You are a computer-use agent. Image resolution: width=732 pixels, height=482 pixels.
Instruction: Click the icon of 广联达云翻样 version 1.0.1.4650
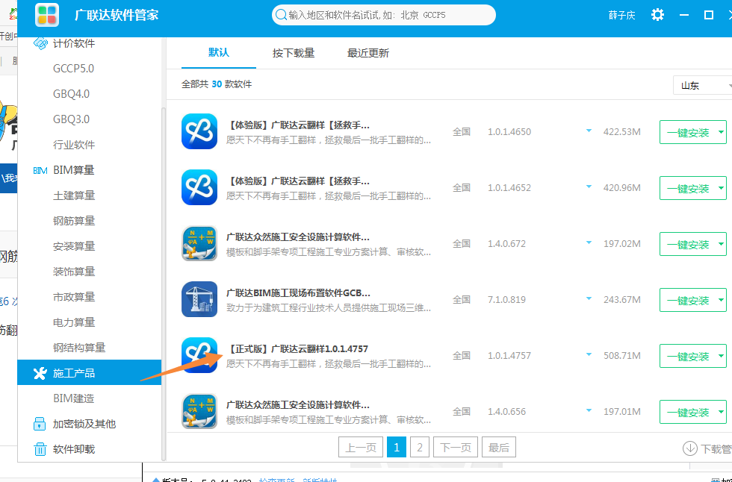point(199,131)
